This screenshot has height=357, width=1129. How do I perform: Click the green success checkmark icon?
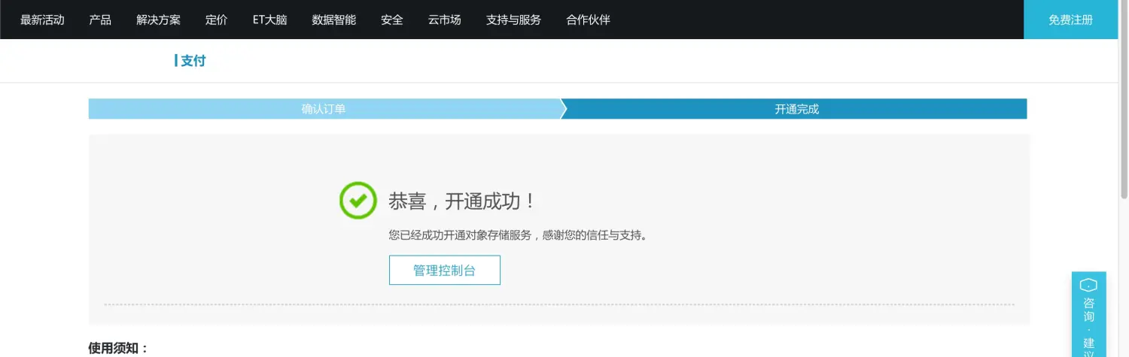point(358,201)
